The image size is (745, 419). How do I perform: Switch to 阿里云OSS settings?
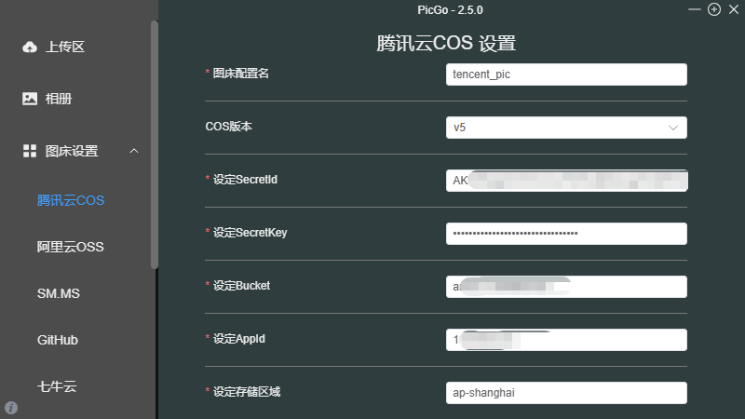point(71,247)
